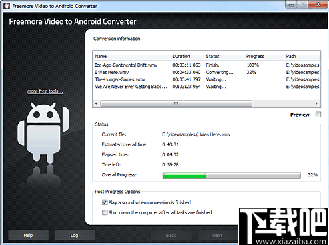Viewport: 329px width, 245px height.
Task: Click time left value 0:36:28
Action: (x=170, y=164)
